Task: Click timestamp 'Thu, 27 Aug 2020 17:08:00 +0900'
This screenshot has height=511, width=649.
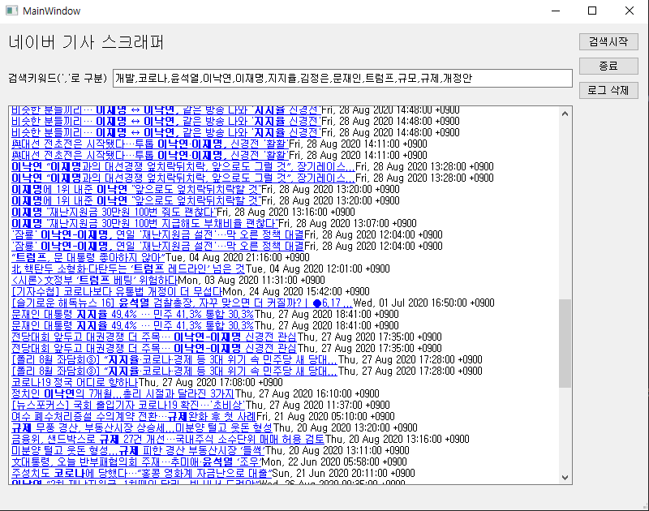Action: pyautogui.click(x=211, y=382)
